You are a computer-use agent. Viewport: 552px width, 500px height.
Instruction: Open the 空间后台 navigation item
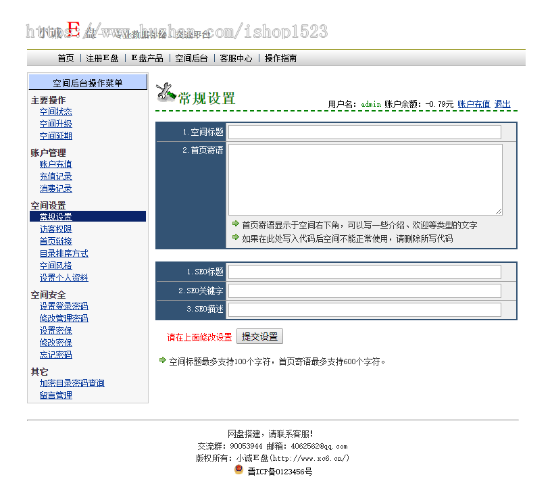[191, 58]
